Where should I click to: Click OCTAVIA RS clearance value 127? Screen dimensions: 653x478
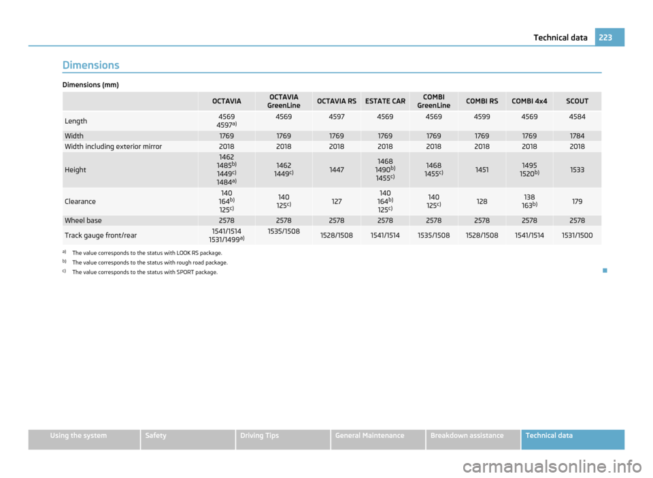click(x=337, y=201)
